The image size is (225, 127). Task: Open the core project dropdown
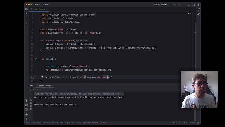37,5
